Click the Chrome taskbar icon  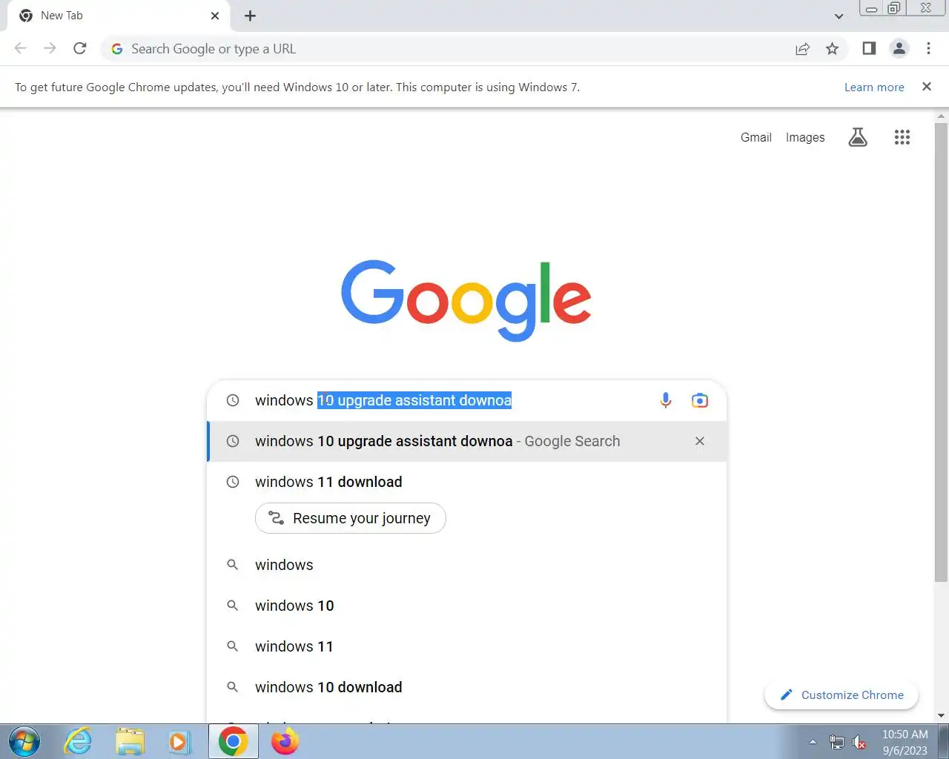pyautogui.click(x=233, y=741)
